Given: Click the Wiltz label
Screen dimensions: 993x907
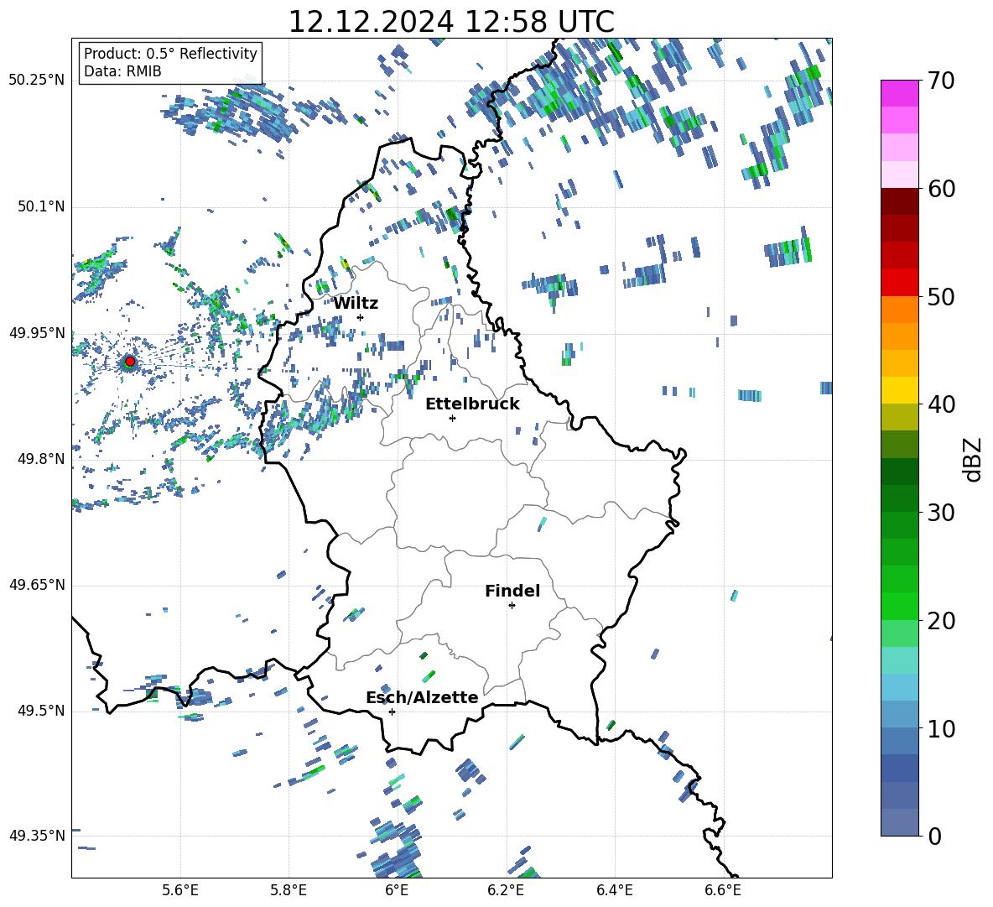Looking at the screenshot, I should pos(356,304).
